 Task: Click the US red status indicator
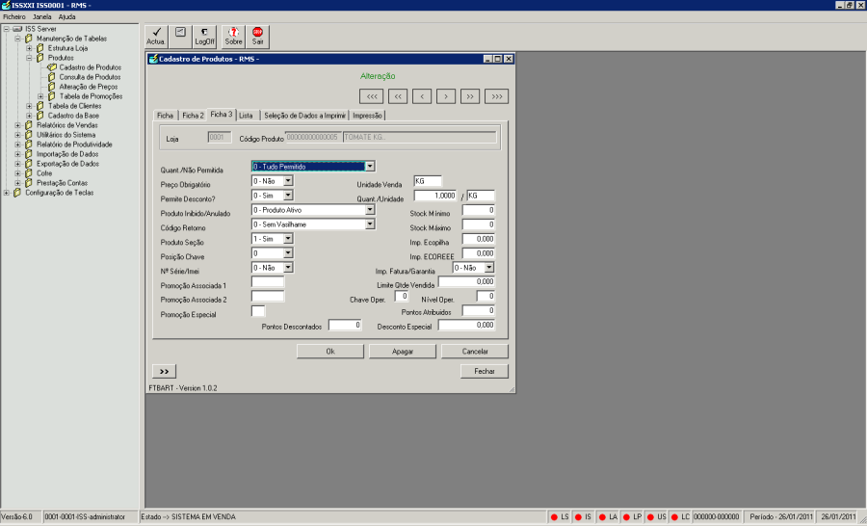tap(651, 517)
